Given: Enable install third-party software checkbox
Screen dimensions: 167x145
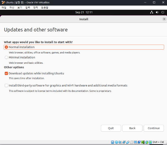Looking at the screenshot, I should point(6,85).
